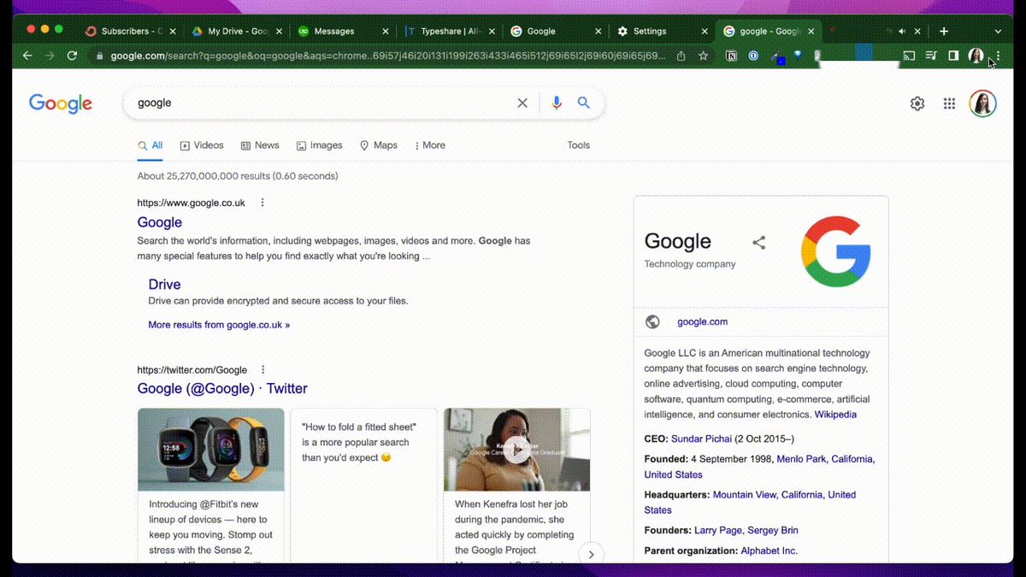Viewport: 1026px width, 577px height.
Task: Open the Google result title link
Action: [160, 222]
